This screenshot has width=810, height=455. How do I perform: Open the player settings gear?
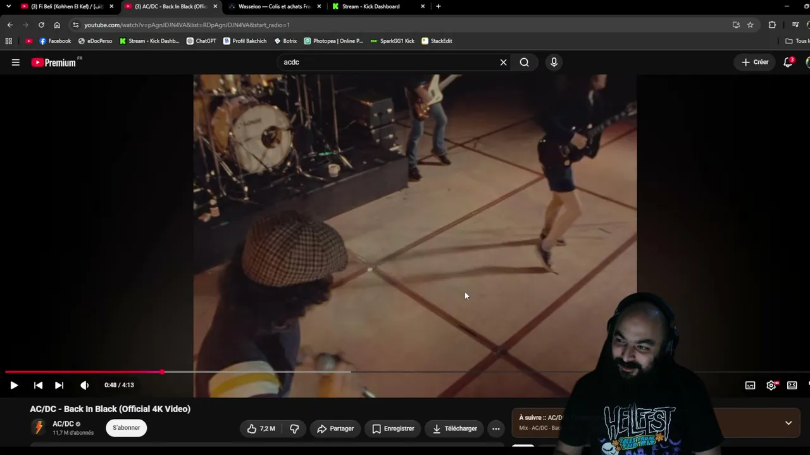[771, 385]
